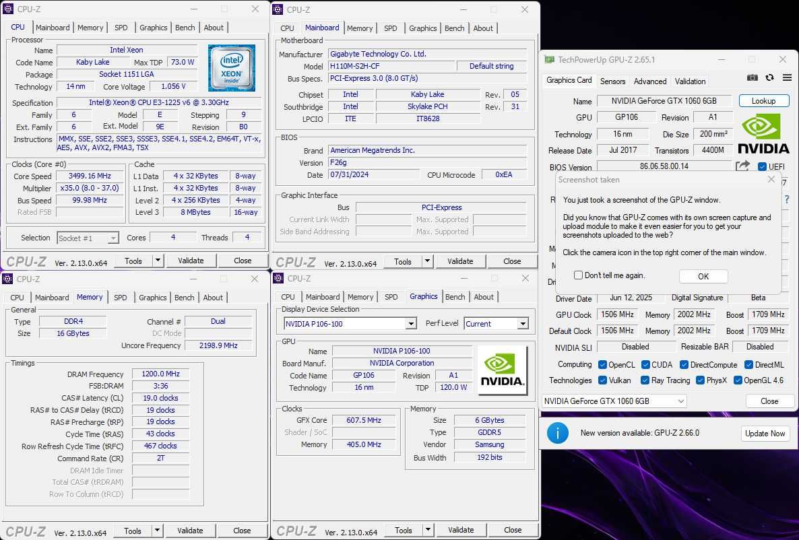Click Tools button in CPU-Z Memory-tab window

click(133, 531)
